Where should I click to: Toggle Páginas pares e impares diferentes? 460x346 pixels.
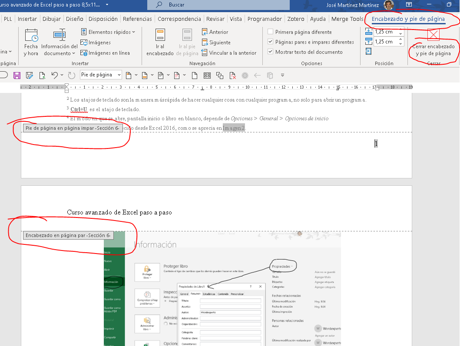[x=271, y=42]
